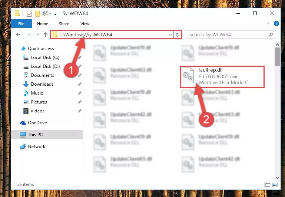Viewport: 285px width, 197px height.
Task: Go back with the back arrow
Action: pos(18,35)
